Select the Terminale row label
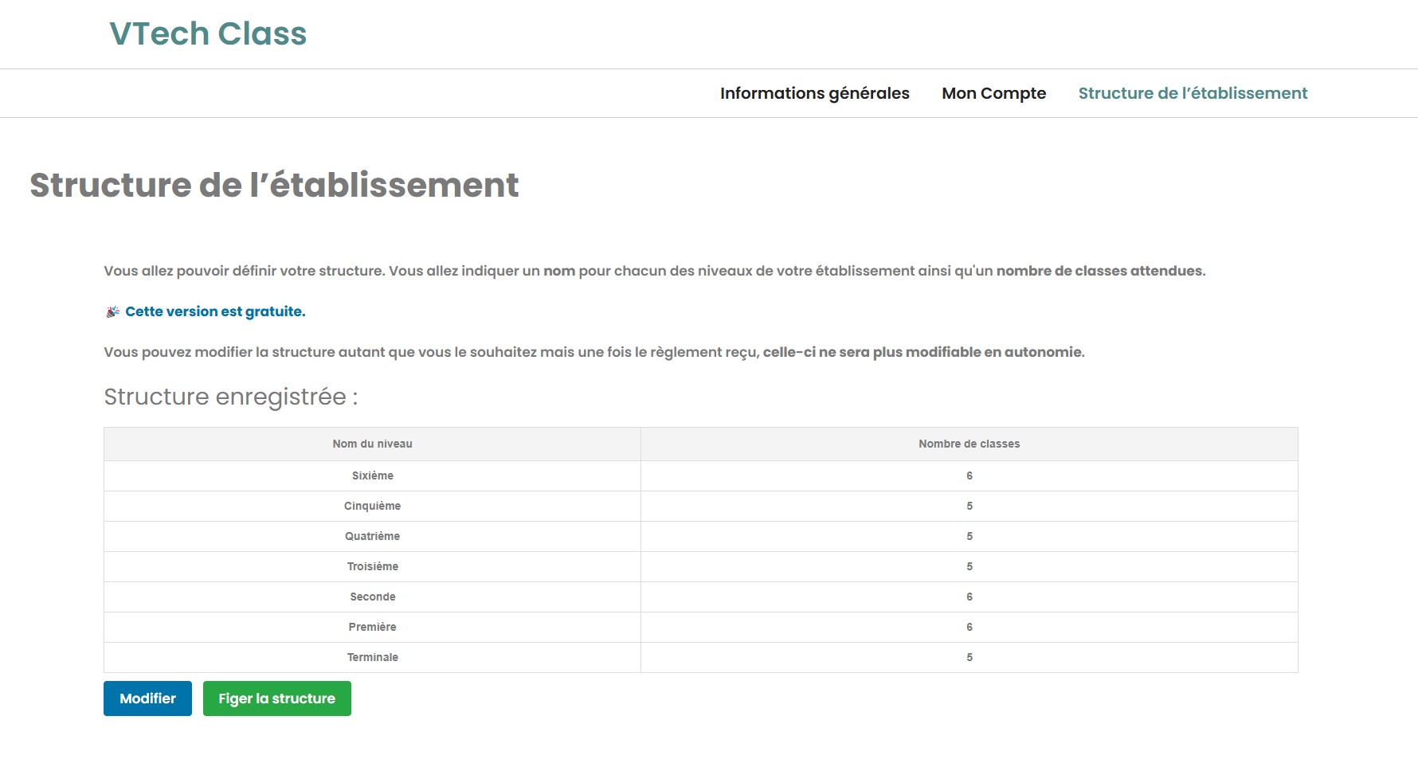 [x=372, y=657]
